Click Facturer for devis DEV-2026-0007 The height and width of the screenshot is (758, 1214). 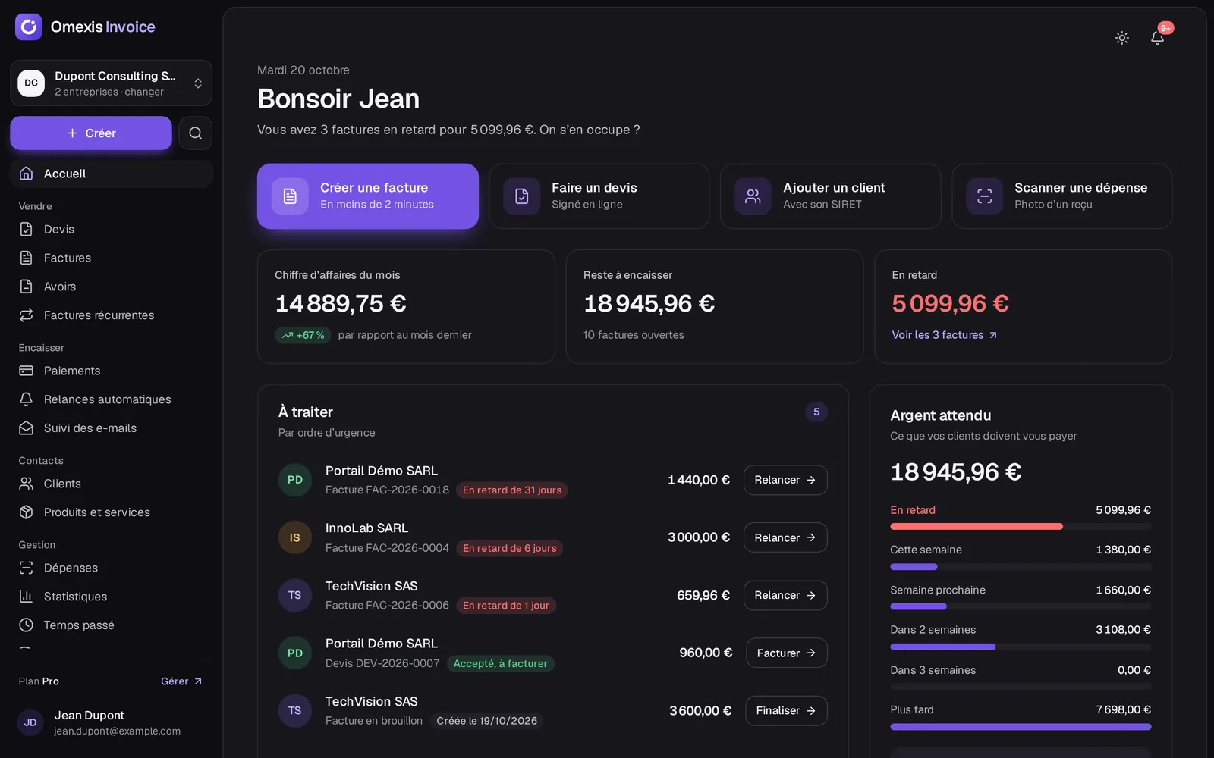click(787, 653)
